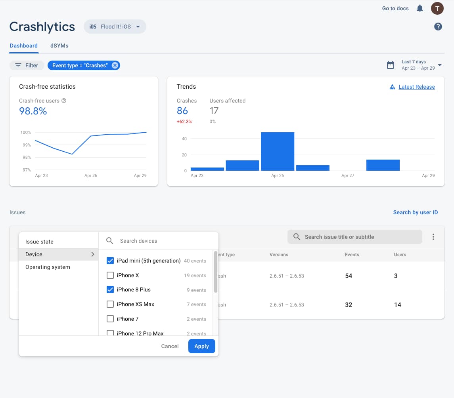Click the calendar icon by date range

click(x=390, y=65)
